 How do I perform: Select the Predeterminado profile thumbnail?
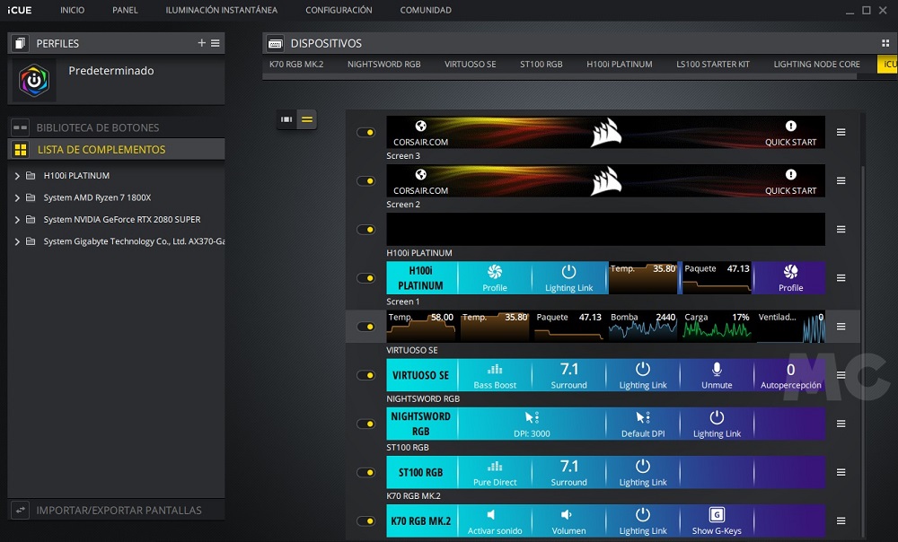pos(36,80)
